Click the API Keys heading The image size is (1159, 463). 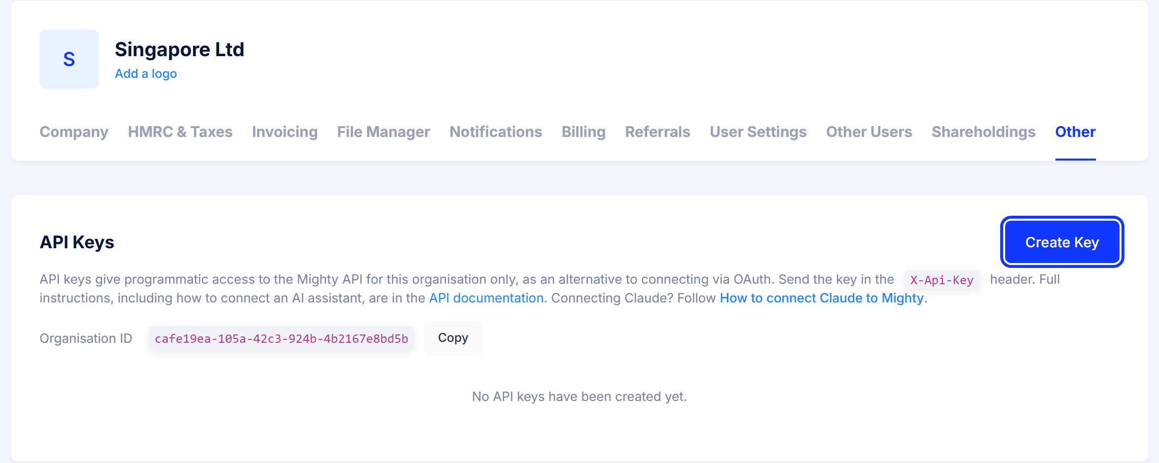tap(77, 242)
